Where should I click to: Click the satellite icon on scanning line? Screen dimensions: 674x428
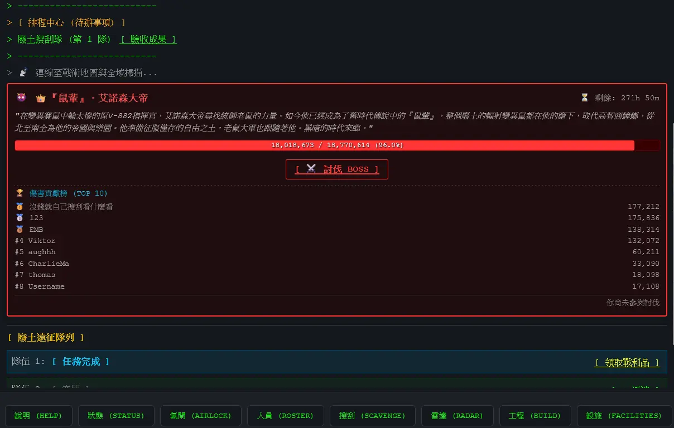(x=23, y=73)
